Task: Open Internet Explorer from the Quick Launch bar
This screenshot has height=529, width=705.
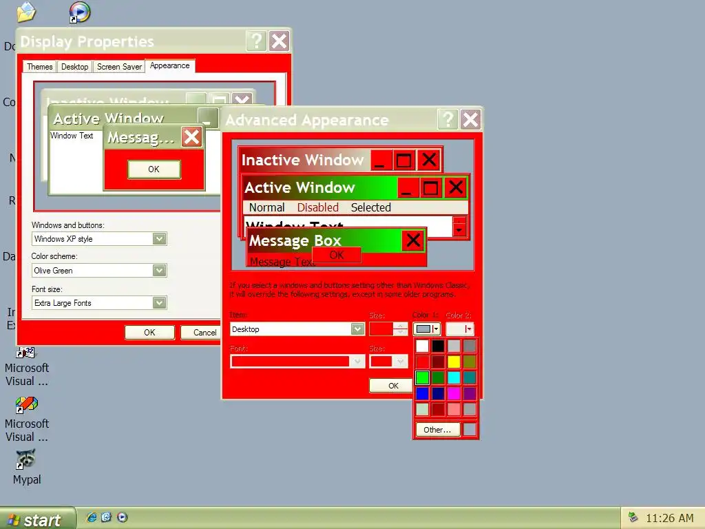Action: coord(92,517)
